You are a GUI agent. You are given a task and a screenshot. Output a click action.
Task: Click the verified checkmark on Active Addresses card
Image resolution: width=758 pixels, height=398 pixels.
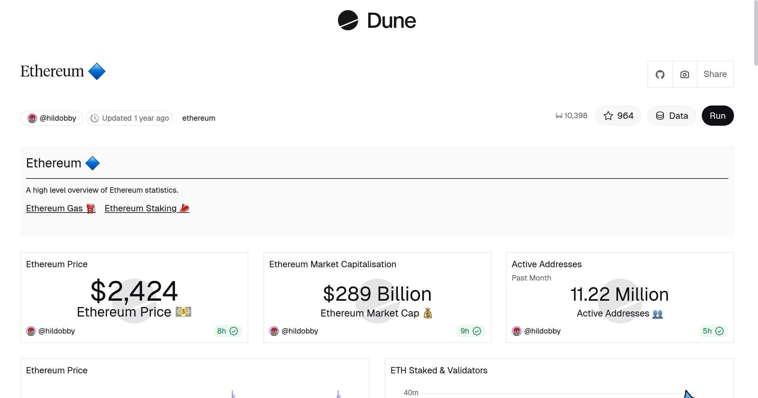click(x=719, y=331)
